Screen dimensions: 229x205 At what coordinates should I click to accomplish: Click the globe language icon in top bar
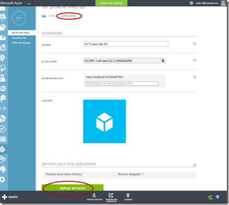pyautogui.click(x=191, y=3)
